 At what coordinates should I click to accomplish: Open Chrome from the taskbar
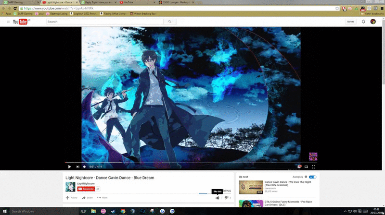tap(123, 211)
